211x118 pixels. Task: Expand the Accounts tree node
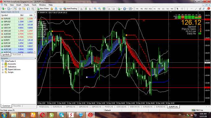[2, 64]
